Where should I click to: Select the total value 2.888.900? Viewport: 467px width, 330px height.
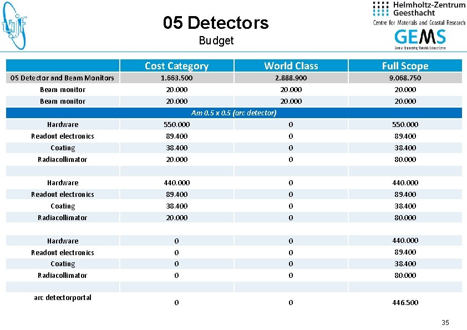[x=291, y=78]
